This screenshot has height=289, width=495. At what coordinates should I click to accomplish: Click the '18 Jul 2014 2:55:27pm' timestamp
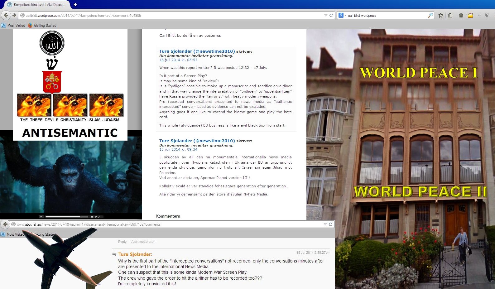(313, 253)
